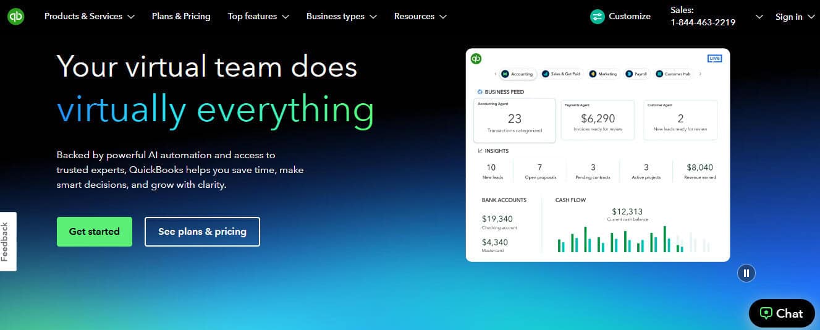Screen dimensions: 820x330
Task: Click the right arrow beside Customer Hub
Action: (x=700, y=74)
